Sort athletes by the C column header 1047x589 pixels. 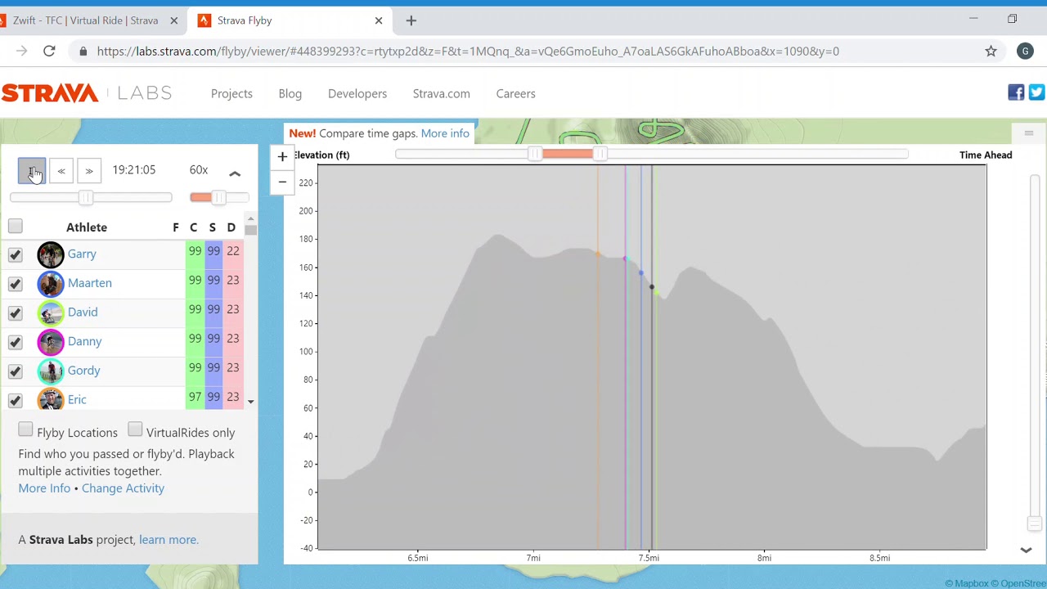(x=193, y=227)
